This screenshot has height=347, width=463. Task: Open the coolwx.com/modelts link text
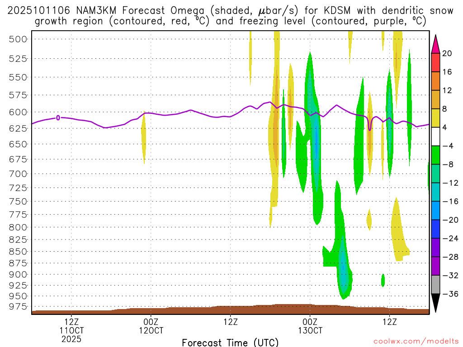coord(416,342)
